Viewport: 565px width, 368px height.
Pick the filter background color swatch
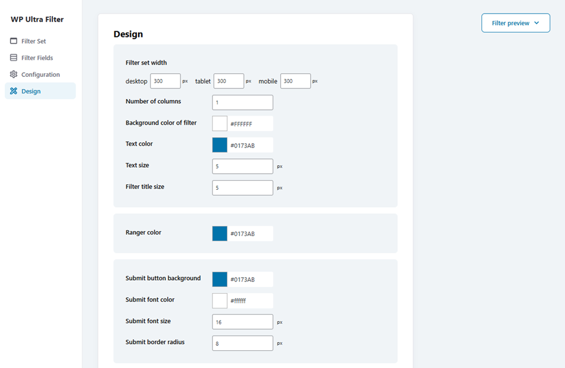click(x=220, y=123)
